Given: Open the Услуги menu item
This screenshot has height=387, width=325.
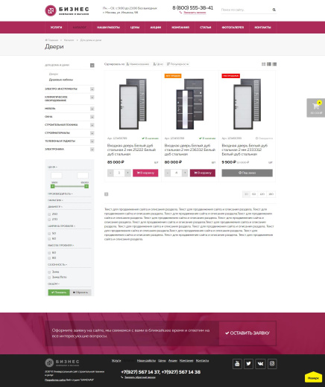Looking at the screenshot, I should [56, 28].
